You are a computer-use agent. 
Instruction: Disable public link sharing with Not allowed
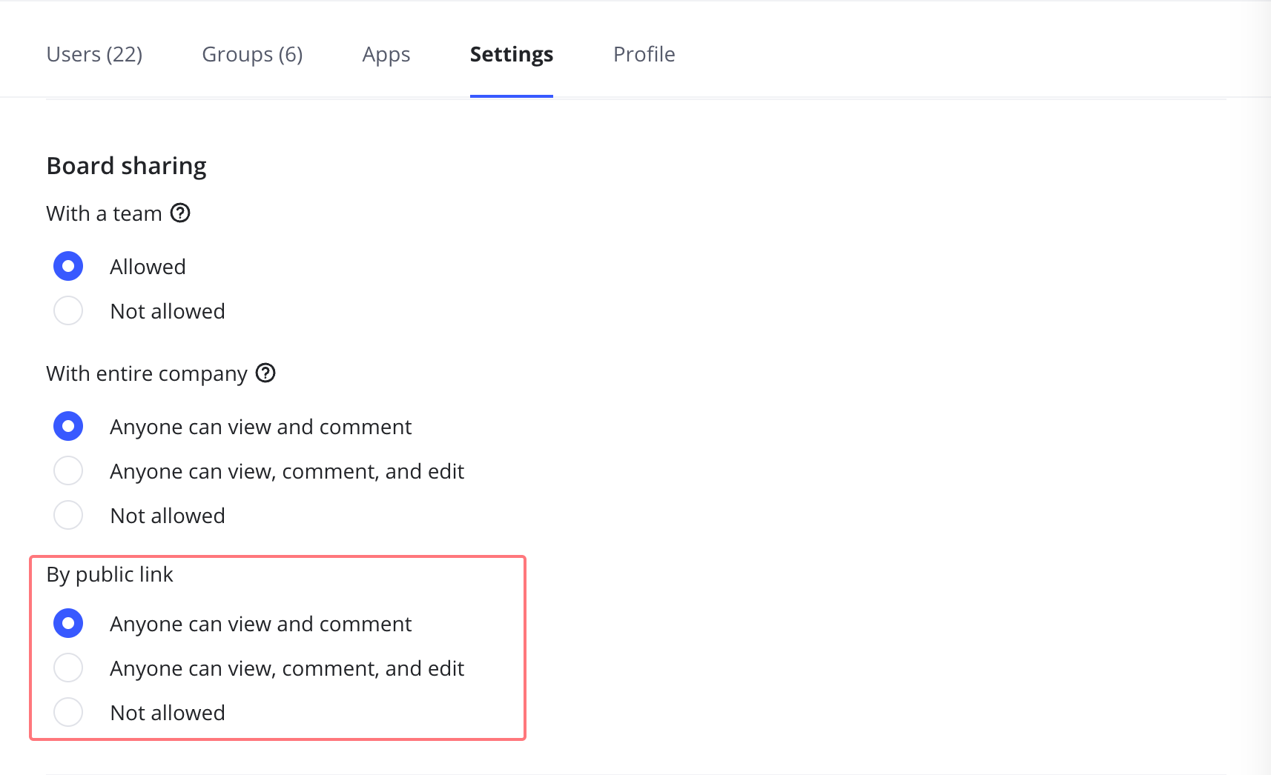point(68,713)
